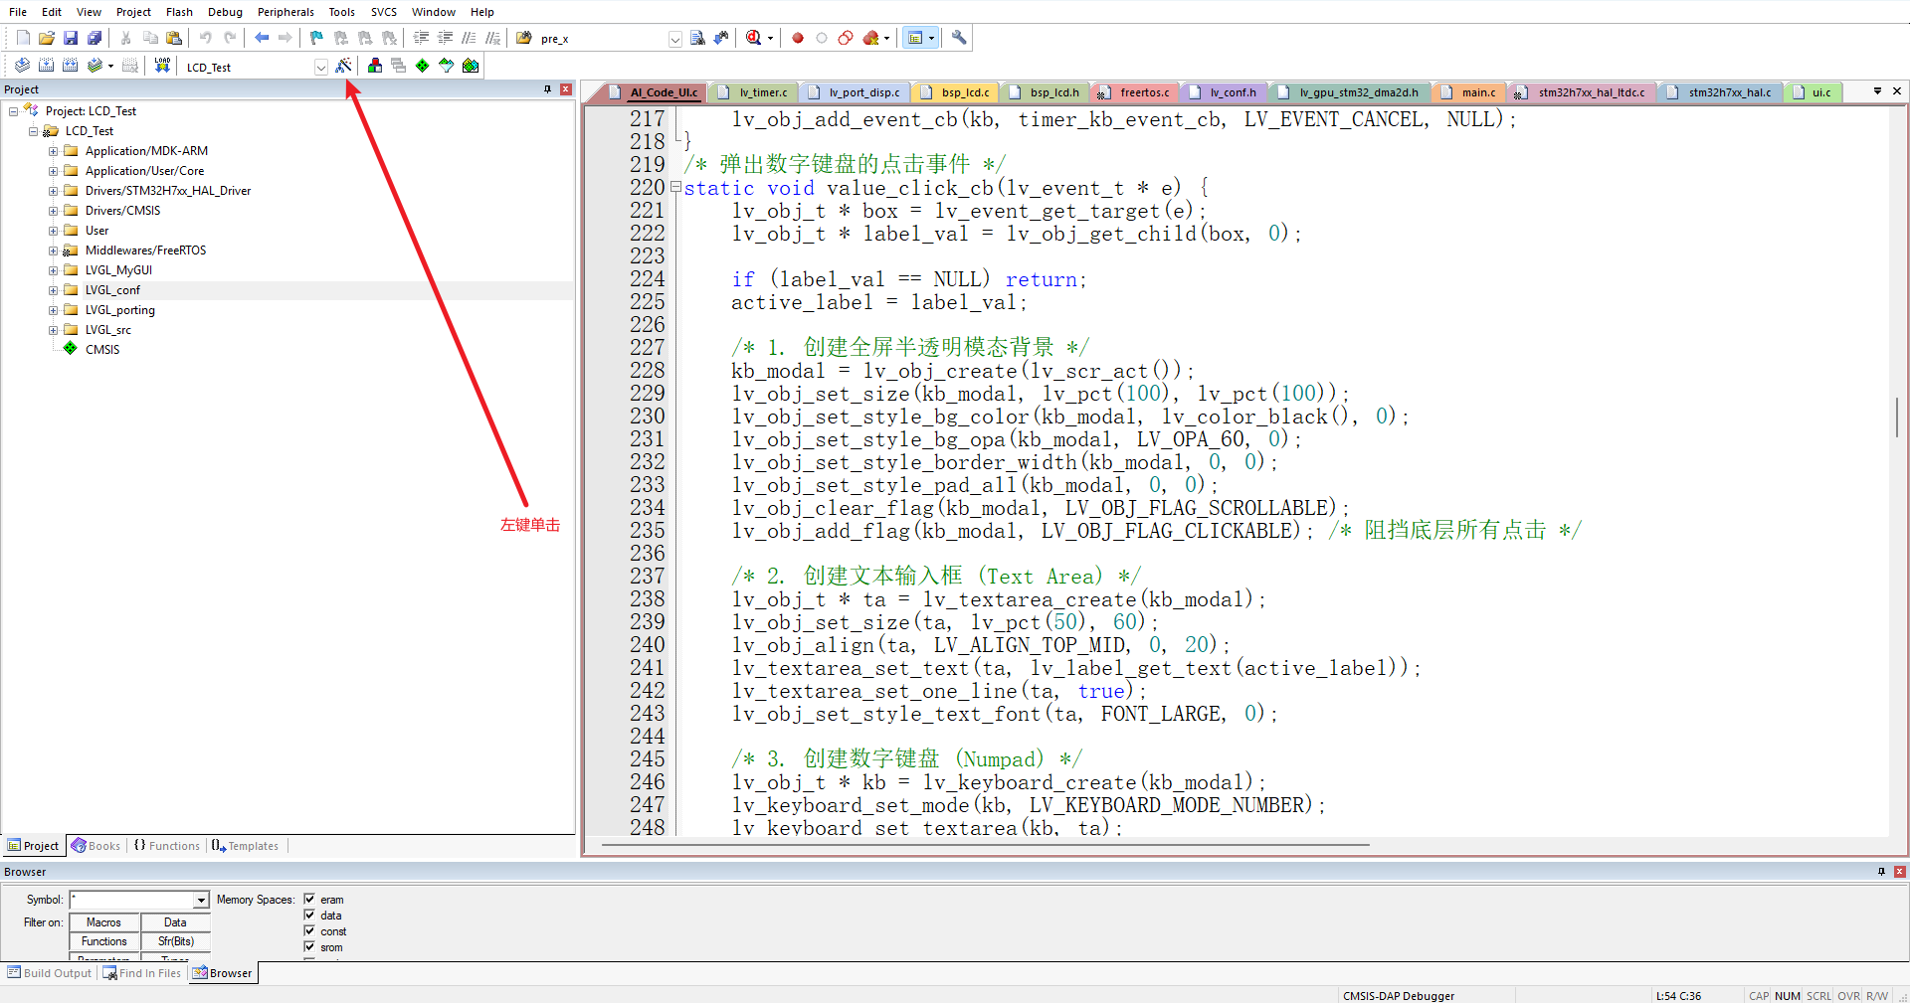Click the Functions filter button in Browser

[x=103, y=941]
